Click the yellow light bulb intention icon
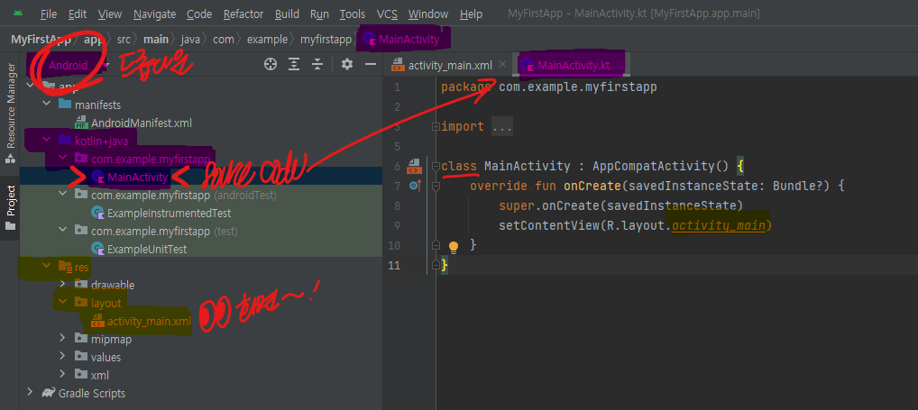This screenshot has height=410, width=918. [x=454, y=246]
